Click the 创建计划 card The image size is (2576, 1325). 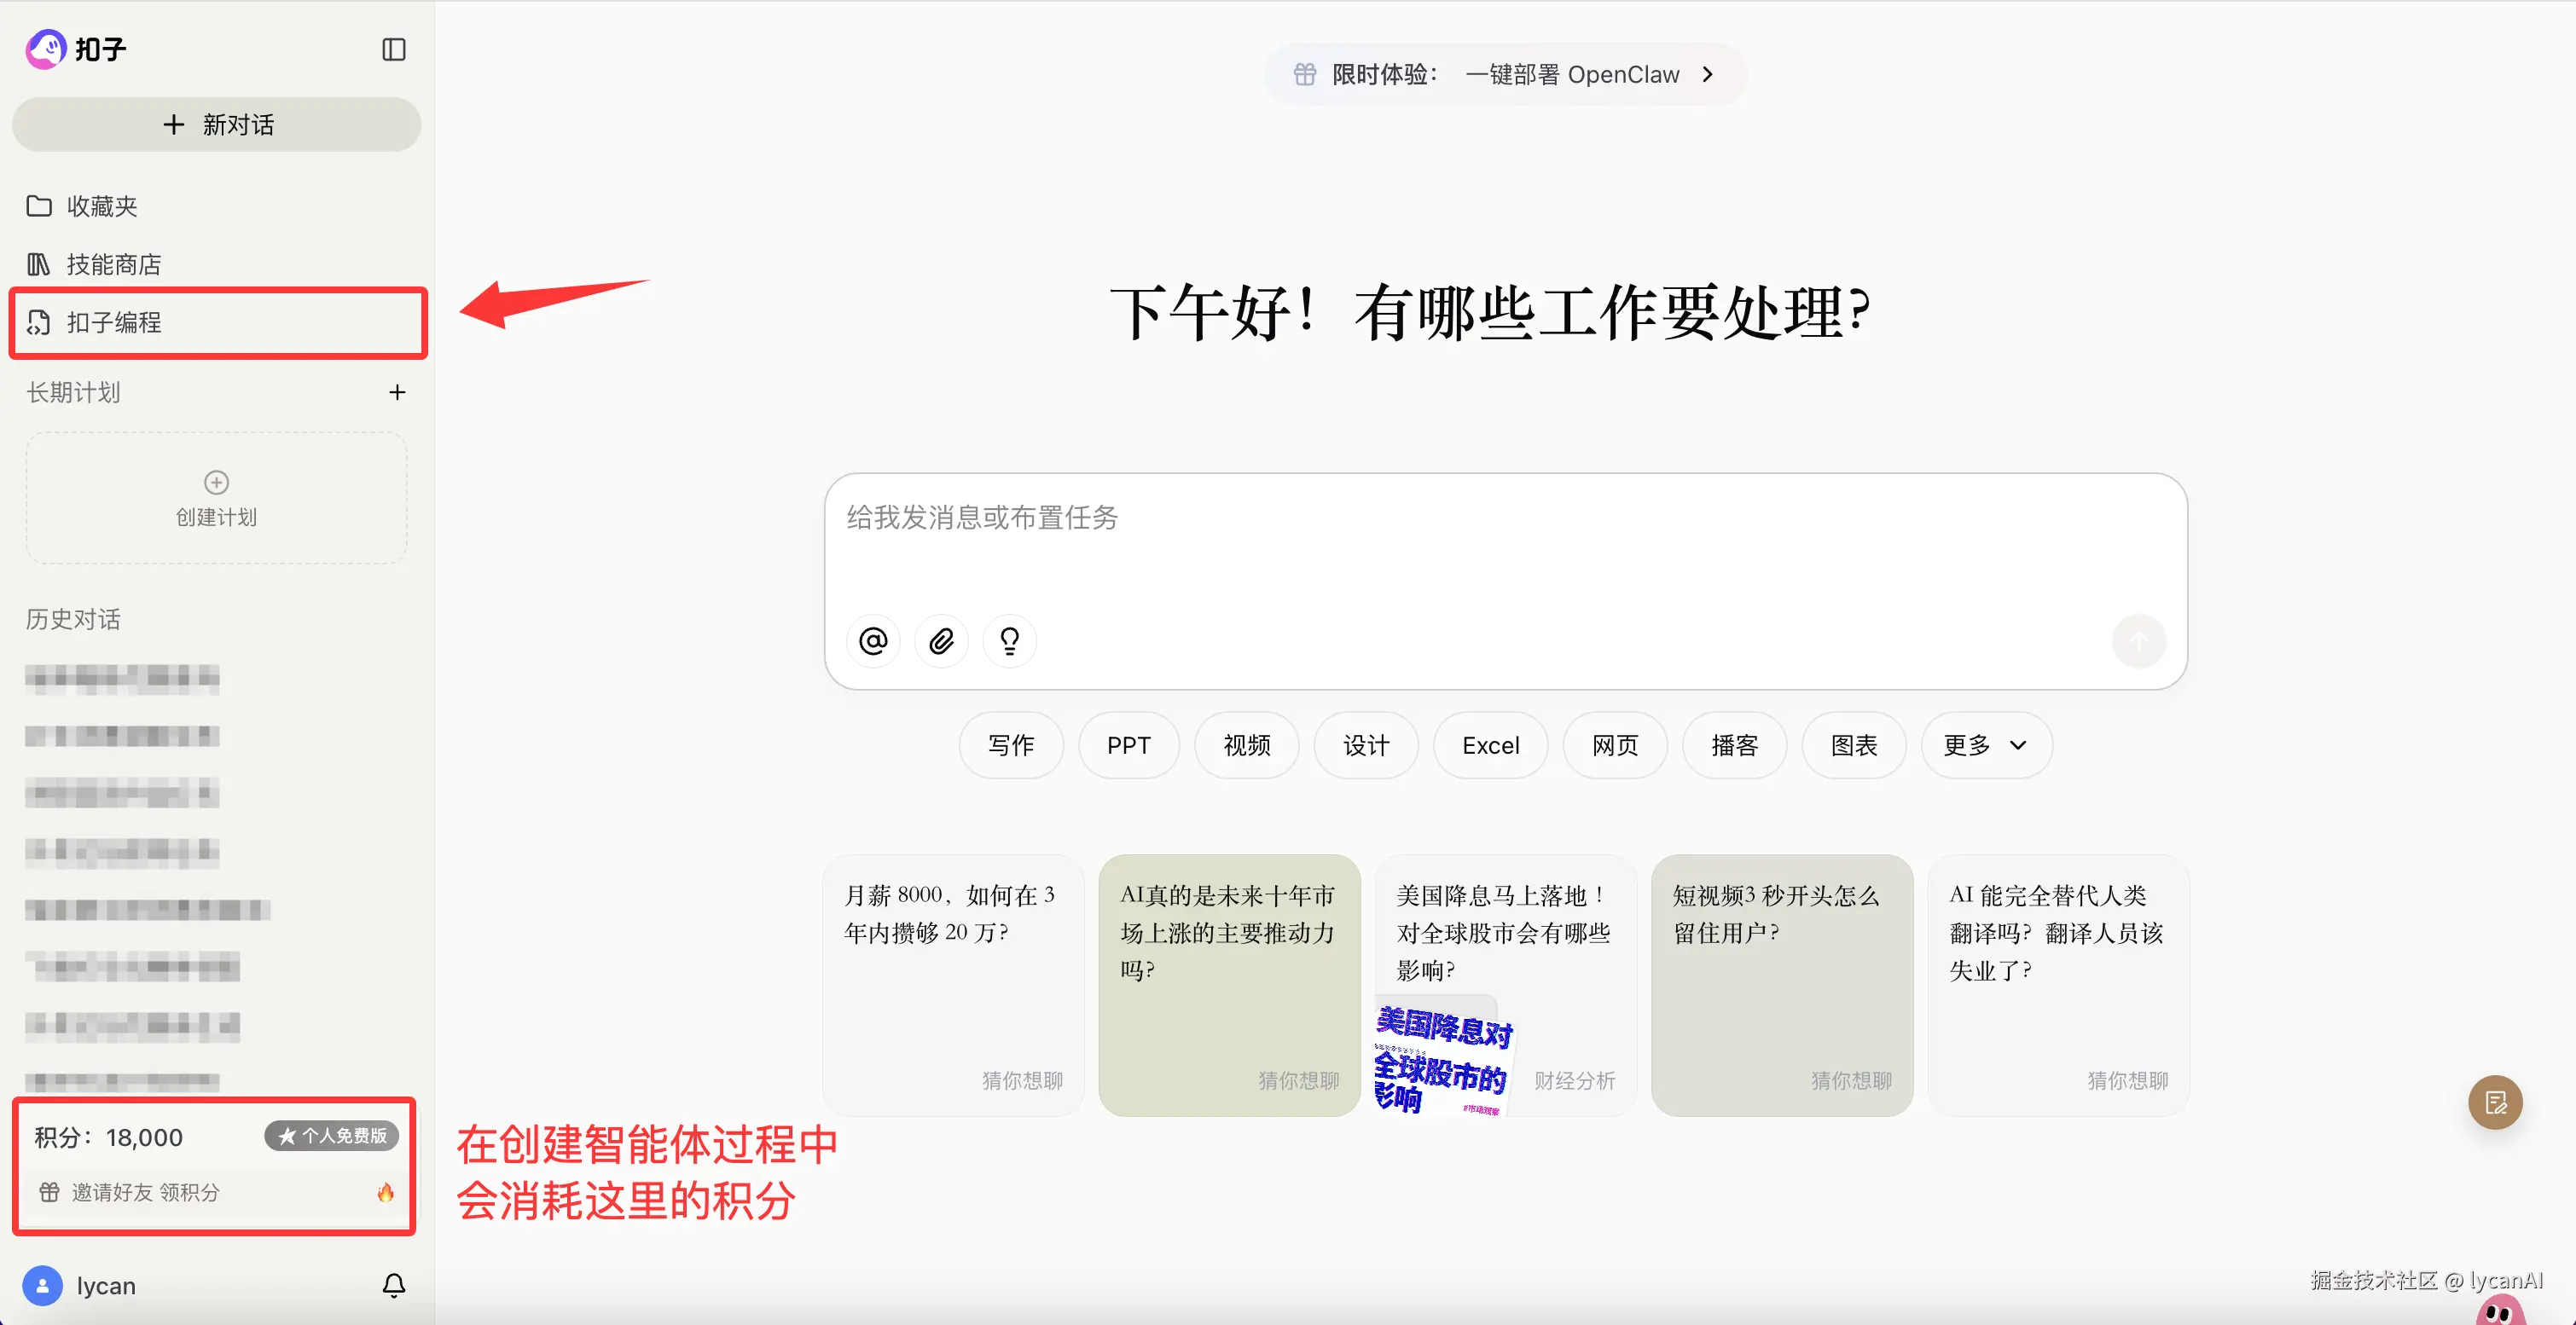pos(217,499)
